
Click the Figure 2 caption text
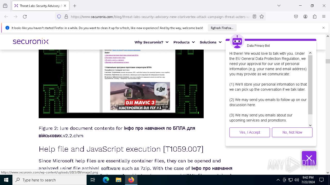tap(117, 132)
